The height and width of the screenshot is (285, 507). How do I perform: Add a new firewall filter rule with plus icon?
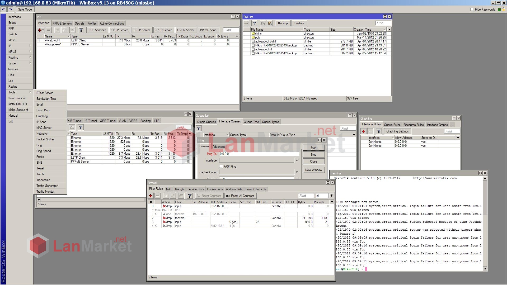click(151, 196)
